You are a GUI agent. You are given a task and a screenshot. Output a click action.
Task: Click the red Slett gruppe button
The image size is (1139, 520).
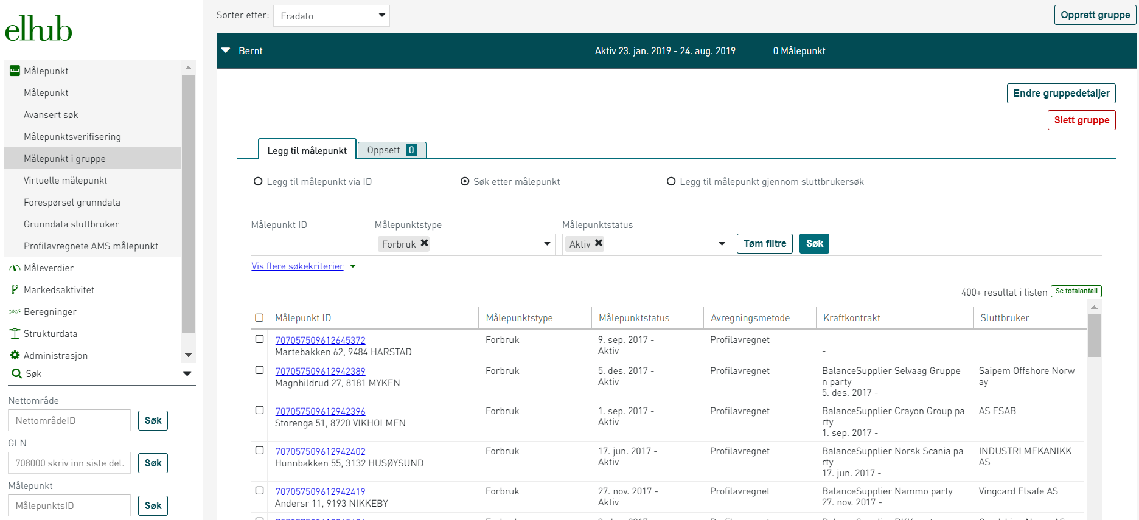pos(1081,120)
